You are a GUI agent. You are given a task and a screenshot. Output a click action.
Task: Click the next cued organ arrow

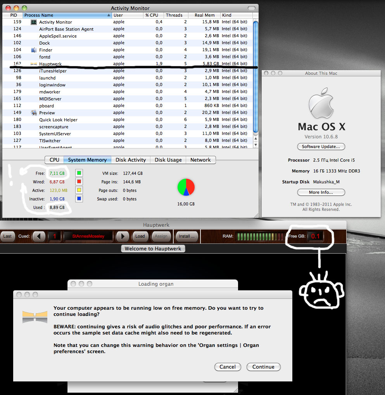pos(122,236)
